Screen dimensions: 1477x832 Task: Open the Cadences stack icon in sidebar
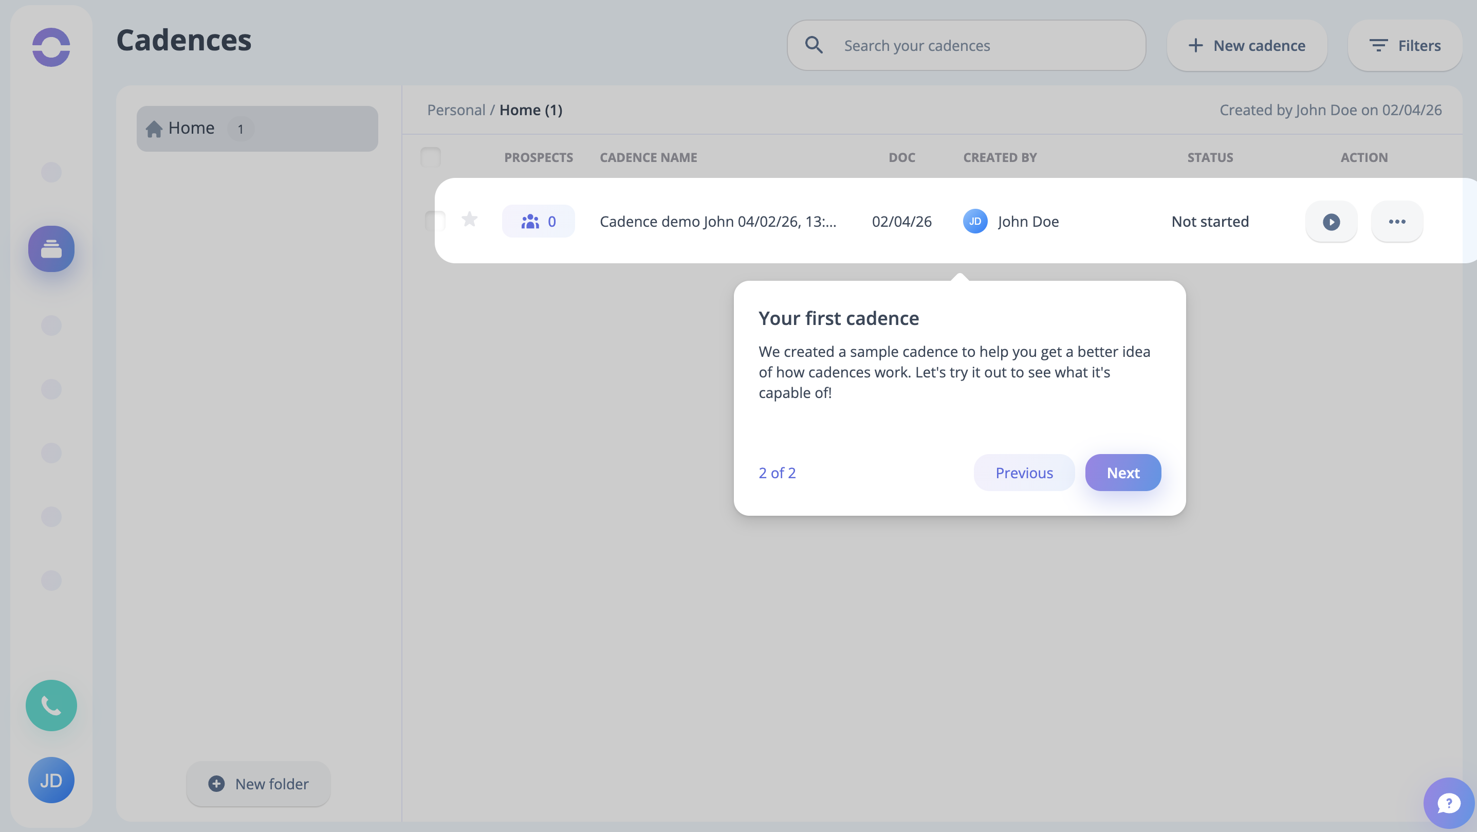click(x=51, y=248)
